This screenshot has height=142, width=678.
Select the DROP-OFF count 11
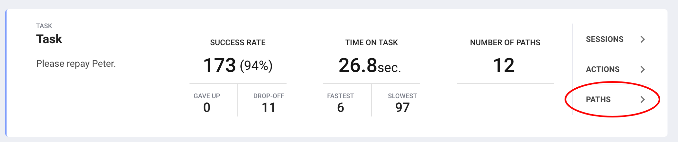(269, 107)
